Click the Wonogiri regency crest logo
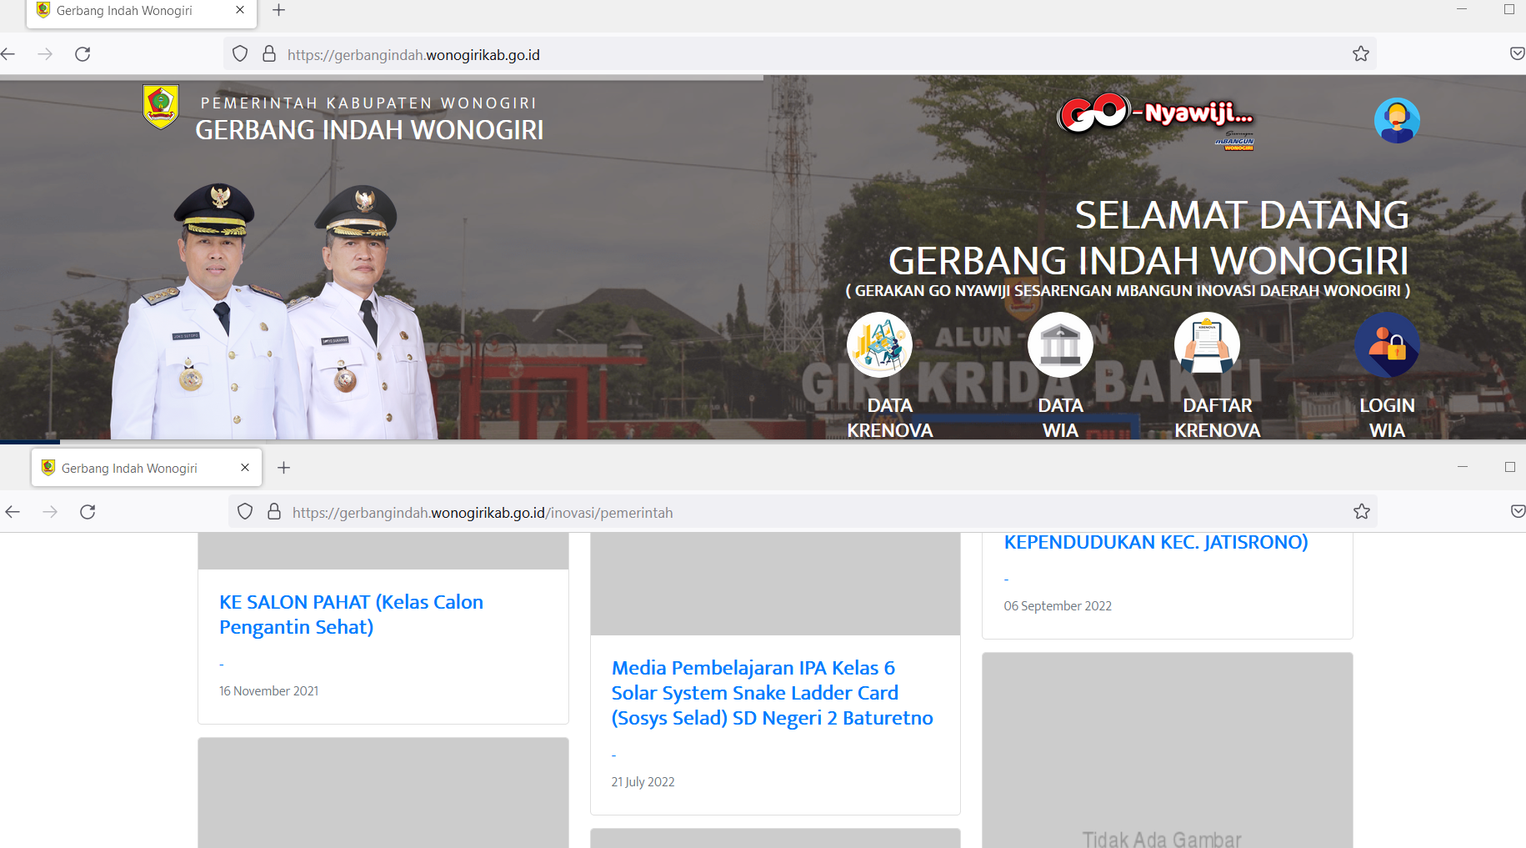 [161, 107]
